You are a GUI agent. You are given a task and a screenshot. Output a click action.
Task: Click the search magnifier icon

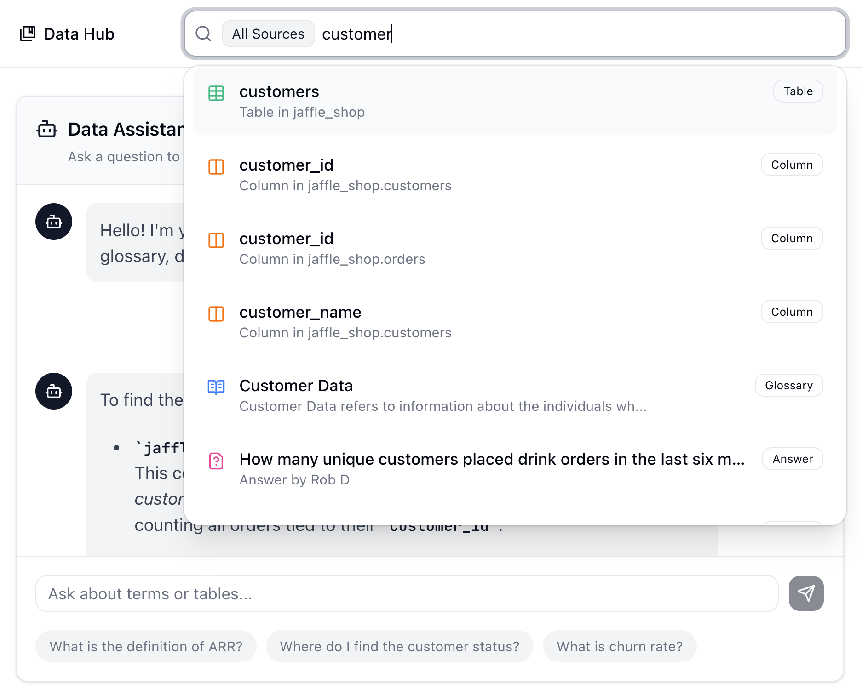[204, 34]
